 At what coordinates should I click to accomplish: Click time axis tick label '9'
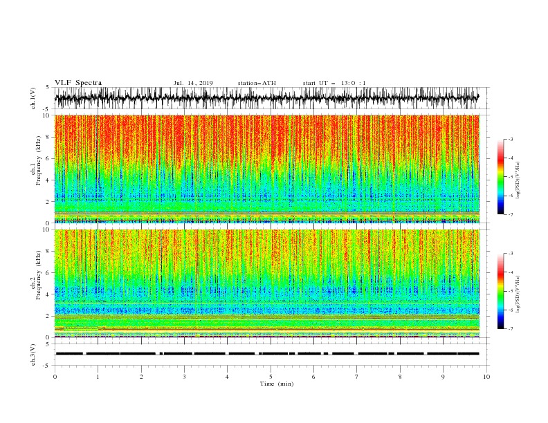pos(443,377)
